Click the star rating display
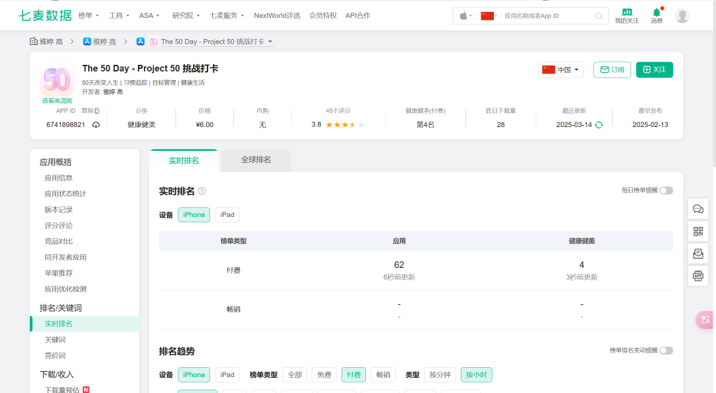Screen dimensions: 716x393 345,125
